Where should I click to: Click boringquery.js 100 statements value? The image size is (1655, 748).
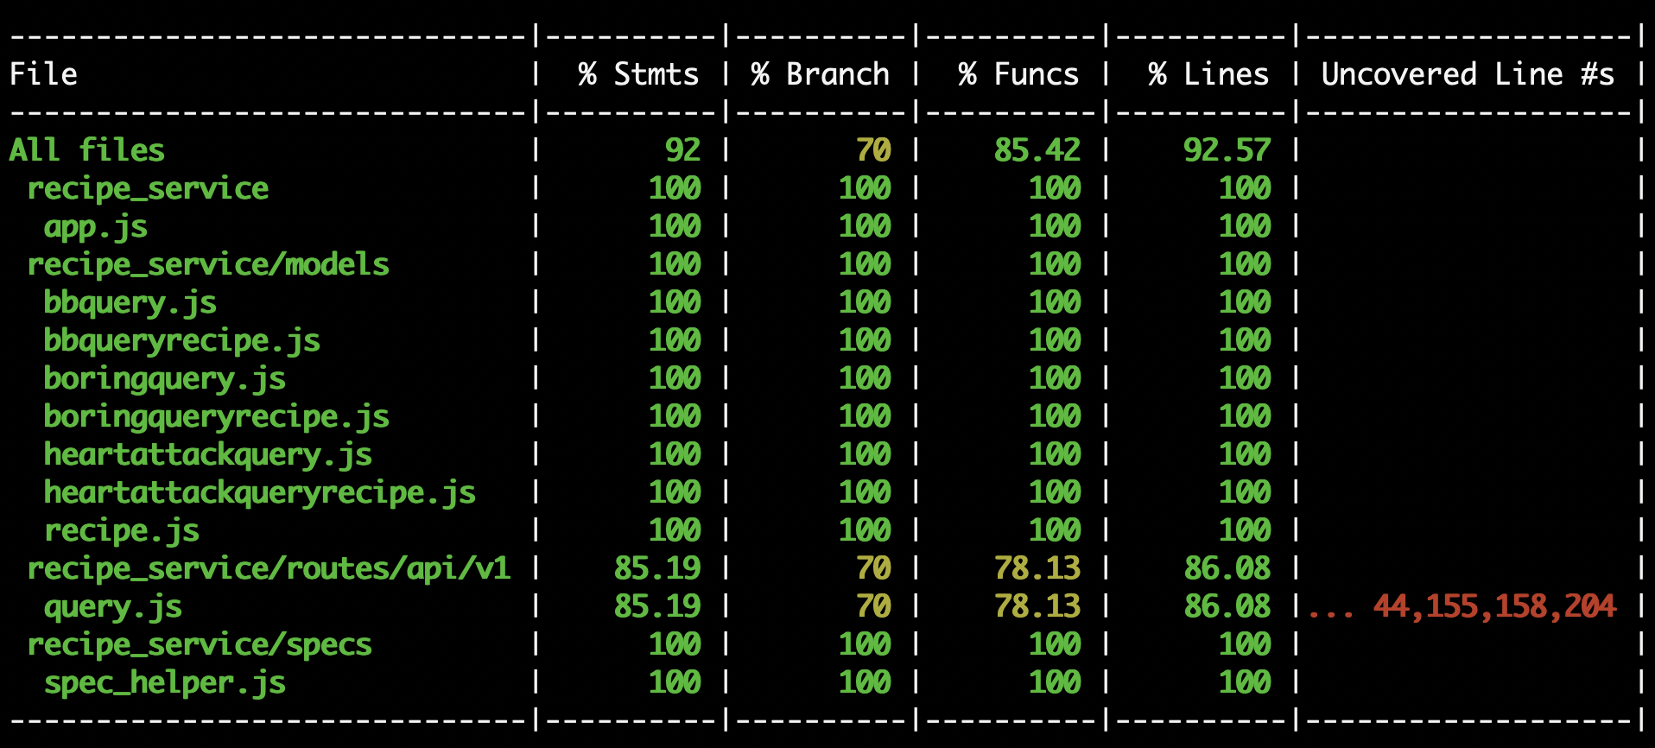674,378
